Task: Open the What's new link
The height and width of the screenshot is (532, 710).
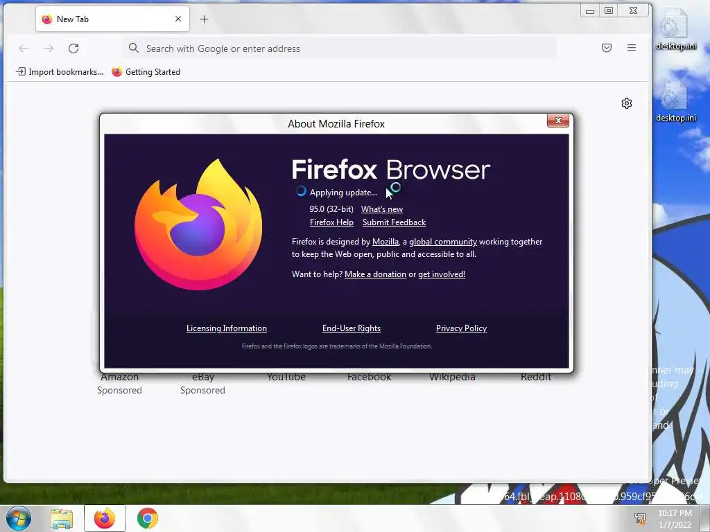Action: click(382, 209)
